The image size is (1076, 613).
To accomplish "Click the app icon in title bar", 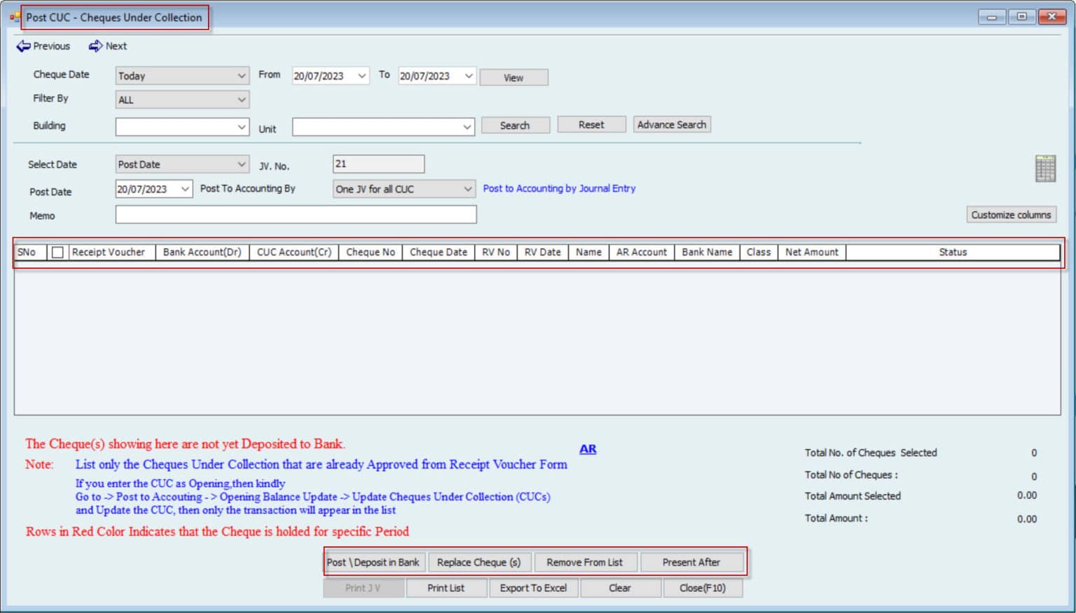I will pyautogui.click(x=15, y=18).
